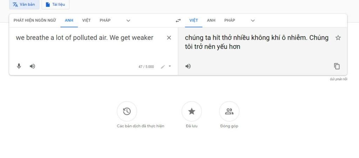Open the Đóng góp contribute icon
359x158 pixels.
229,111
